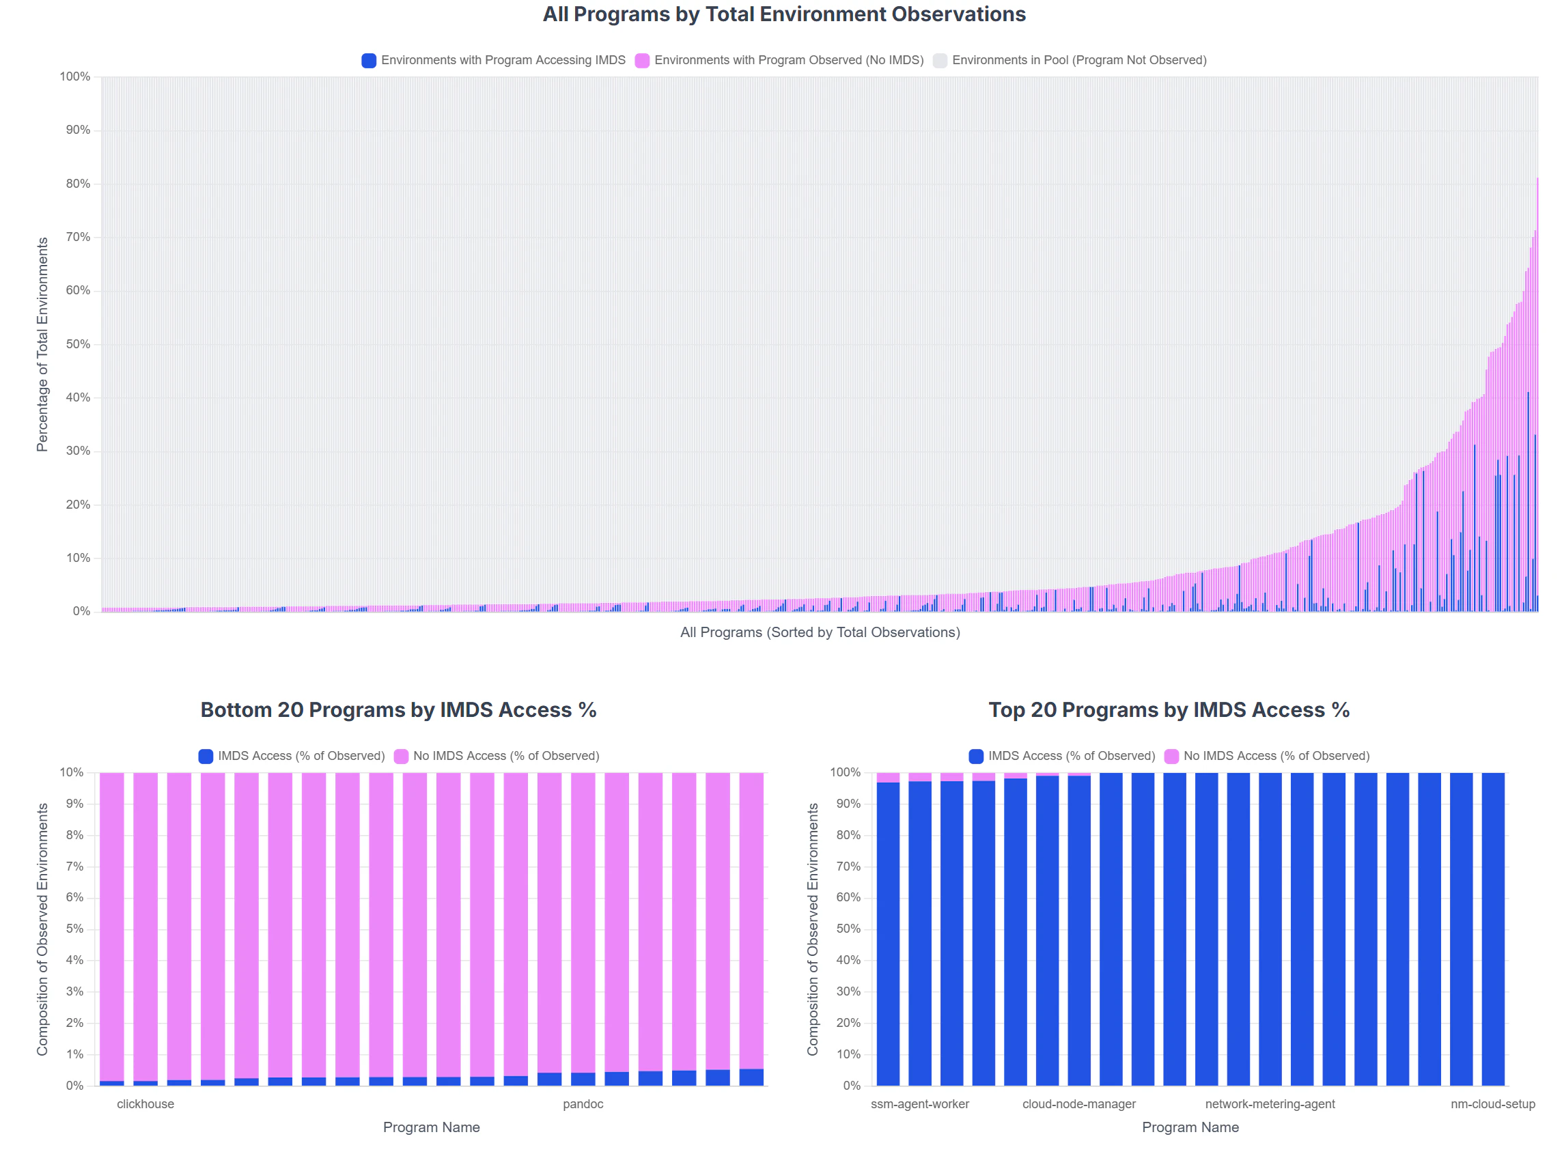
Task: Toggle 'No IMDS Access (% of Observed)' label in Top 20 legend
Action: click(1277, 757)
